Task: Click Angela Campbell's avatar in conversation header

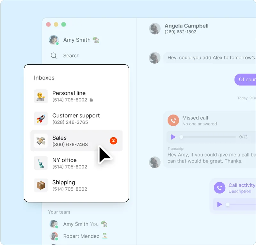Action: 155,29
